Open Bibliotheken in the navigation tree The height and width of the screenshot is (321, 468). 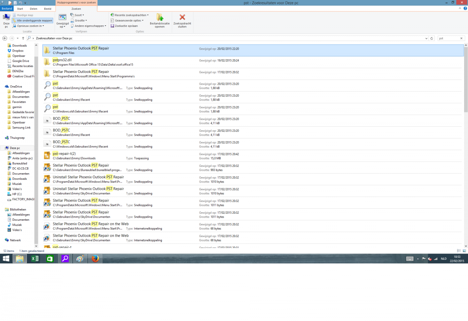coord(15,209)
